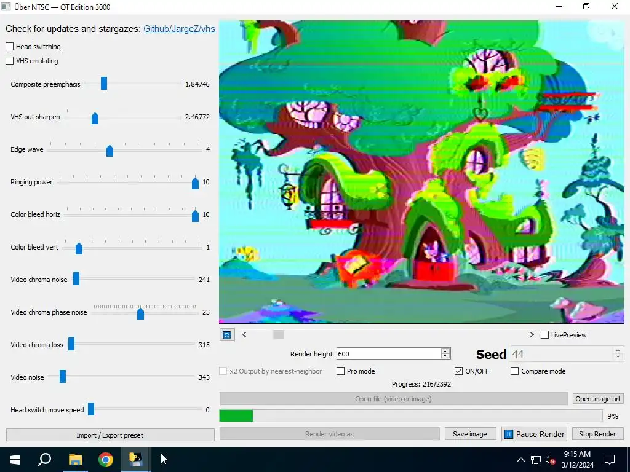Viewport: 630px width, 472px height.
Task: Decrease Render height with down stepper
Action: click(445, 356)
